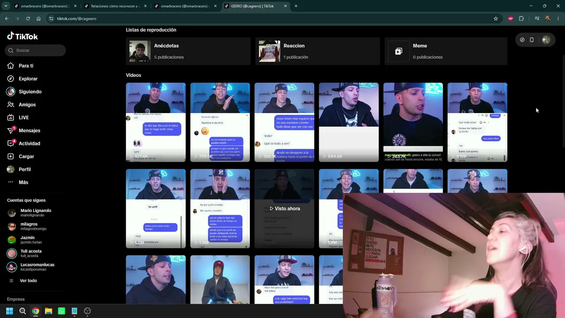Play the video with 1.8M views
565x318 pixels.
(x=220, y=208)
